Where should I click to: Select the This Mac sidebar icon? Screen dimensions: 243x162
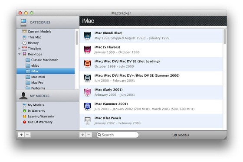coord(24,37)
